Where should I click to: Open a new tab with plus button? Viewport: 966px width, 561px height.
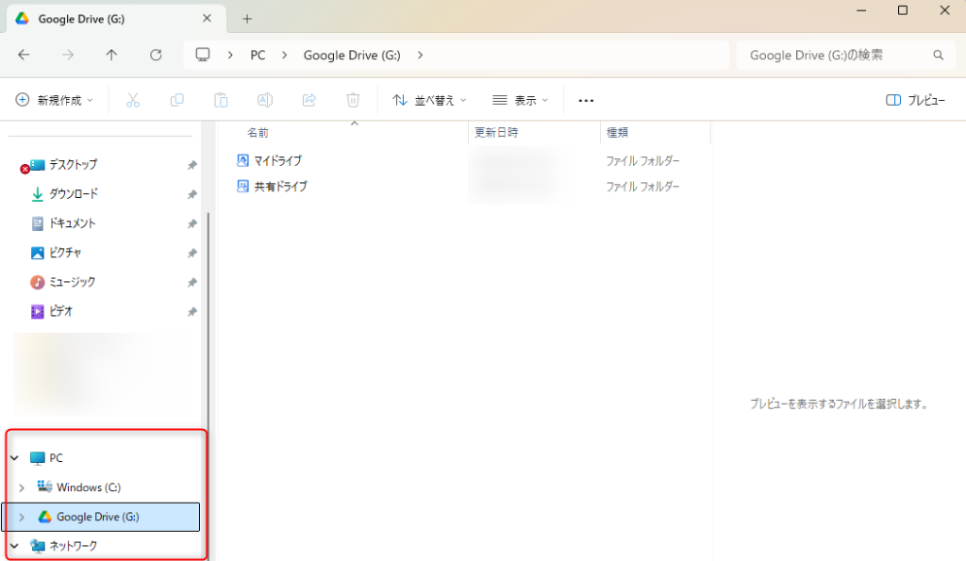tap(247, 19)
